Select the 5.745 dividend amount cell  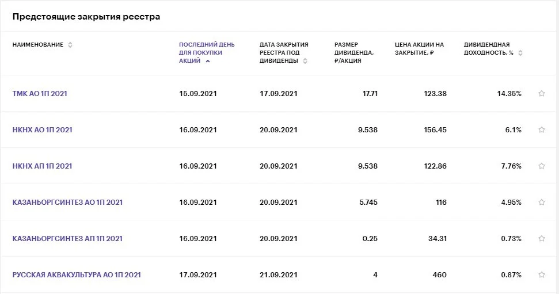pos(368,203)
